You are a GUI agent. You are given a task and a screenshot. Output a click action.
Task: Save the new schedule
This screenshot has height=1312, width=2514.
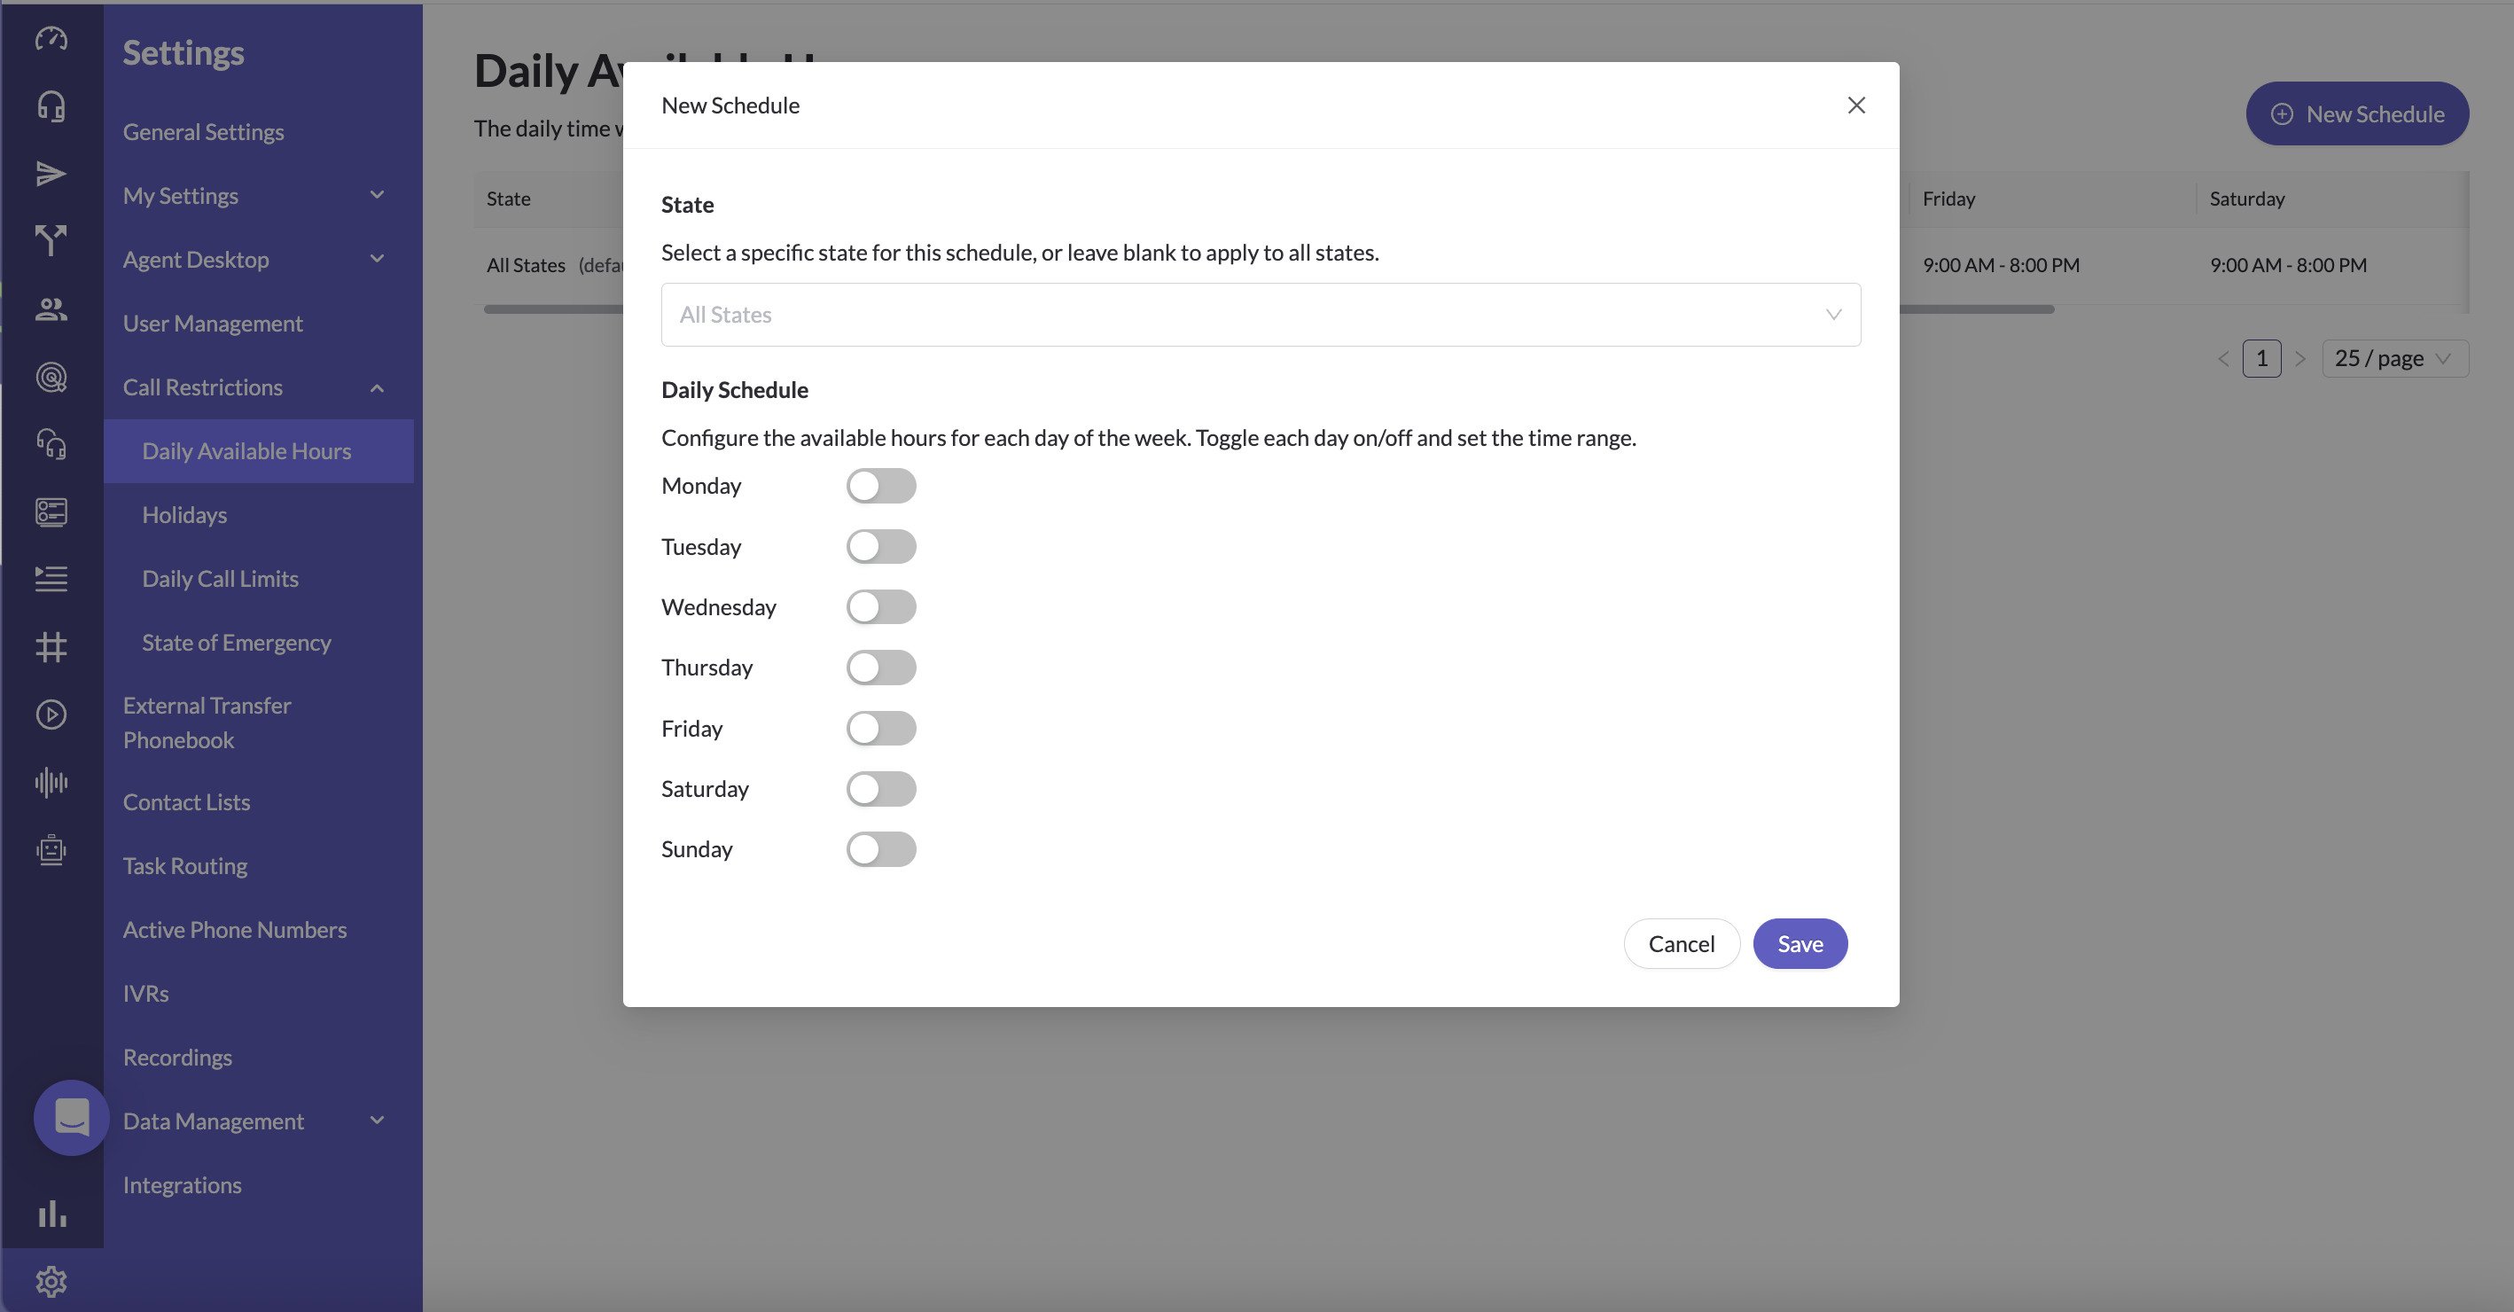[1799, 944]
